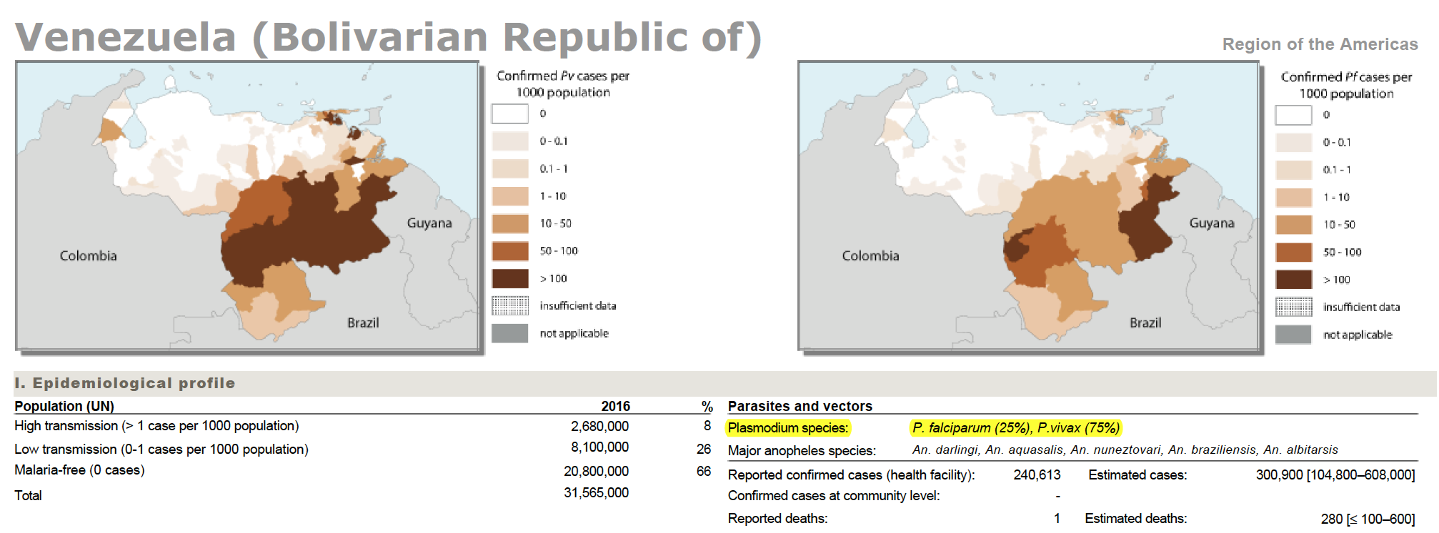Click the "1 - 10" swatch in Pf legend
This screenshot has height=533, width=1439.
(1293, 198)
